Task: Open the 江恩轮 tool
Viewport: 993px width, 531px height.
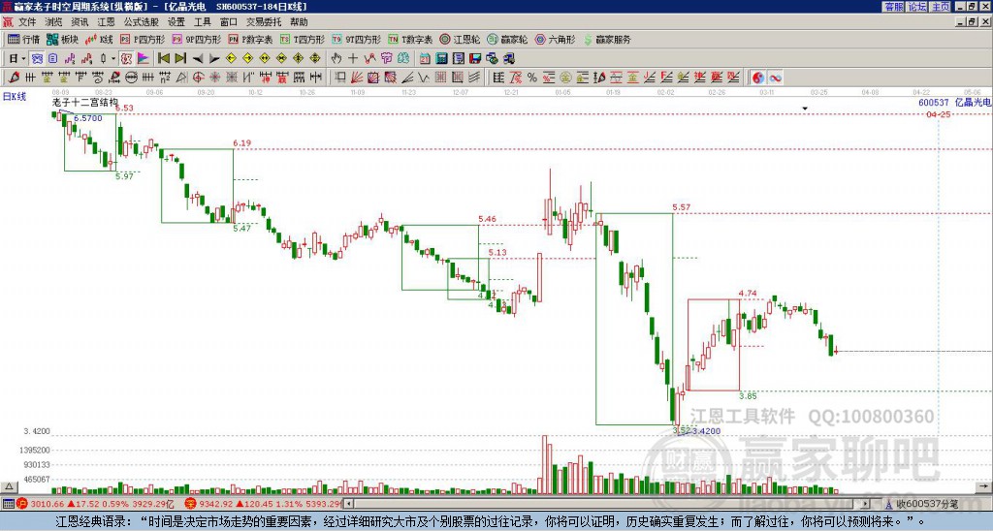Action: [460, 39]
